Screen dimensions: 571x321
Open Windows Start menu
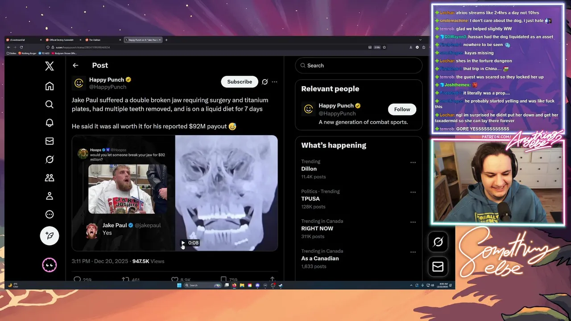tap(179, 285)
